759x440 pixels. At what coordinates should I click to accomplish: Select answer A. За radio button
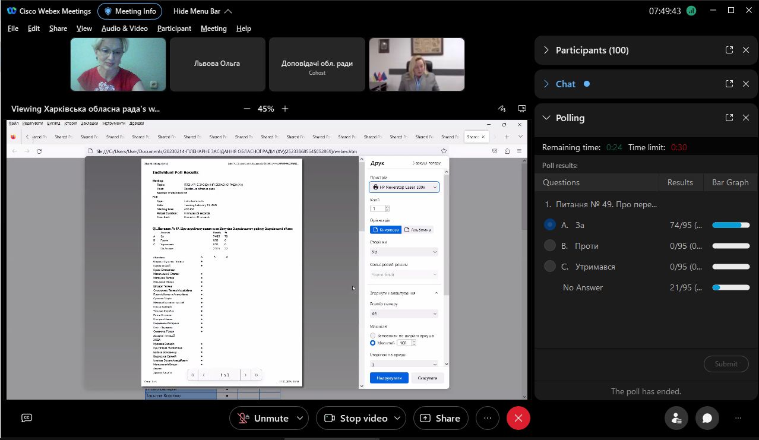pyautogui.click(x=550, y=225)
